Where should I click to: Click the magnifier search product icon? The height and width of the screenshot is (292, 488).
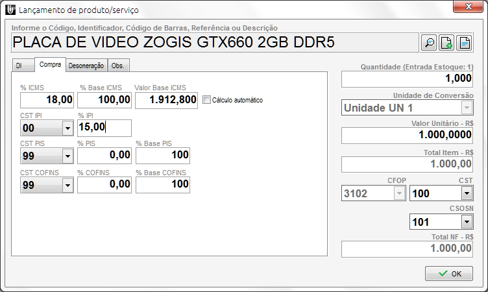pos(429,43)
